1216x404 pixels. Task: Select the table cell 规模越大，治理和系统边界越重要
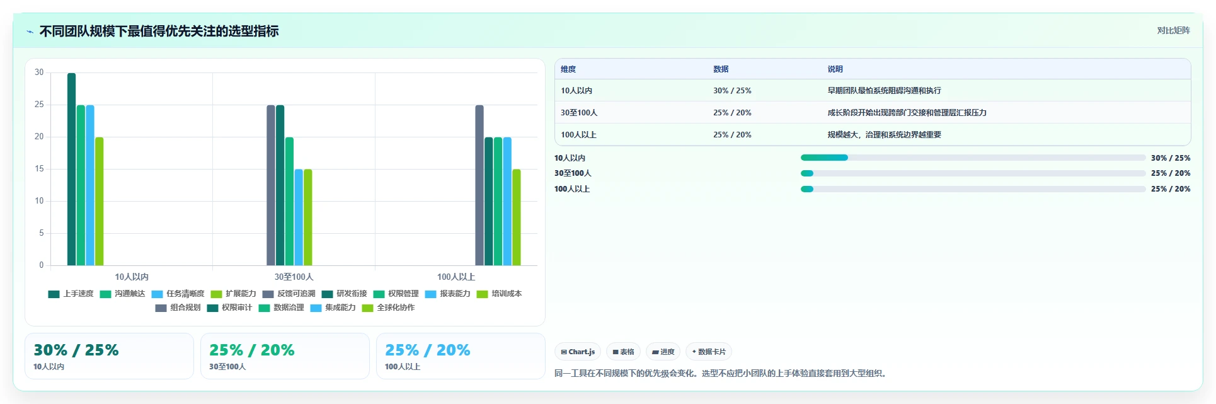tap(884, 135)
